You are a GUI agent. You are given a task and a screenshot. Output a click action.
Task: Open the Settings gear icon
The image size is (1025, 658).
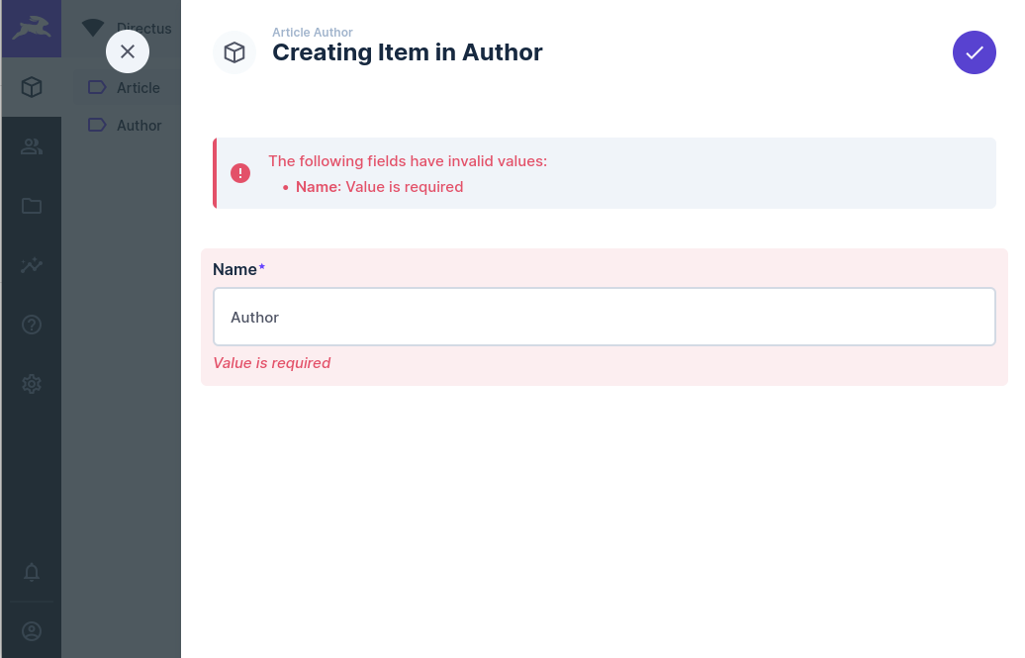[x=31, y=384]
